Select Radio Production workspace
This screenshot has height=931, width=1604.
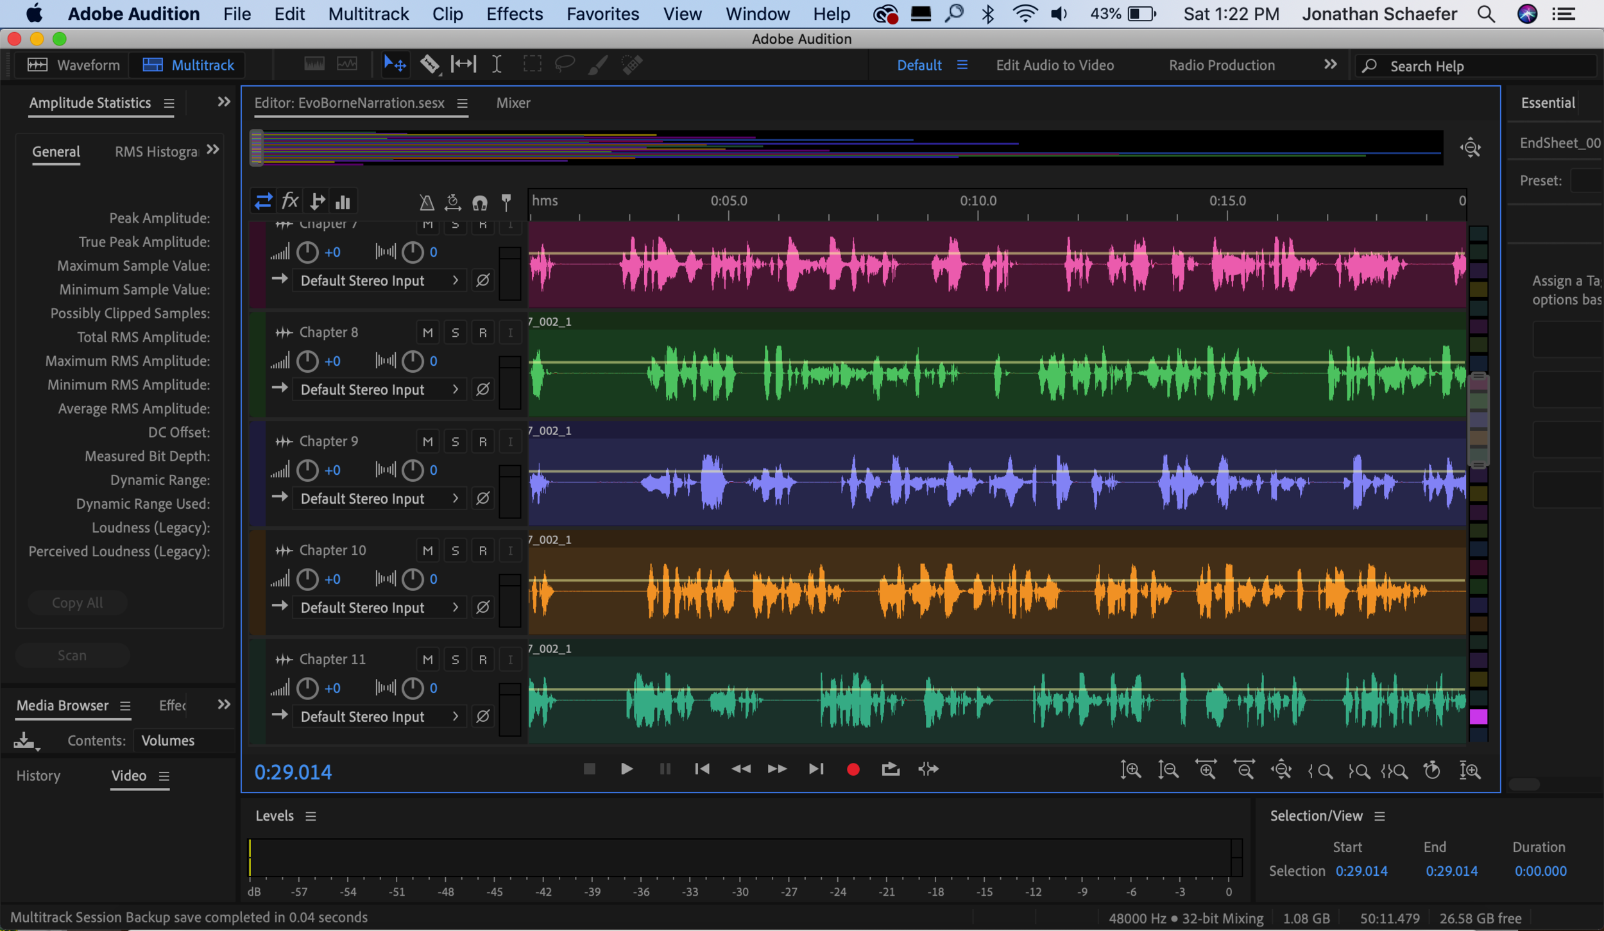(1222, 65)
